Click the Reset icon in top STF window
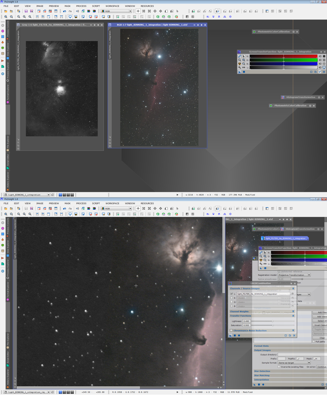Viewport: 327px width, 409px height. [324, 72]
